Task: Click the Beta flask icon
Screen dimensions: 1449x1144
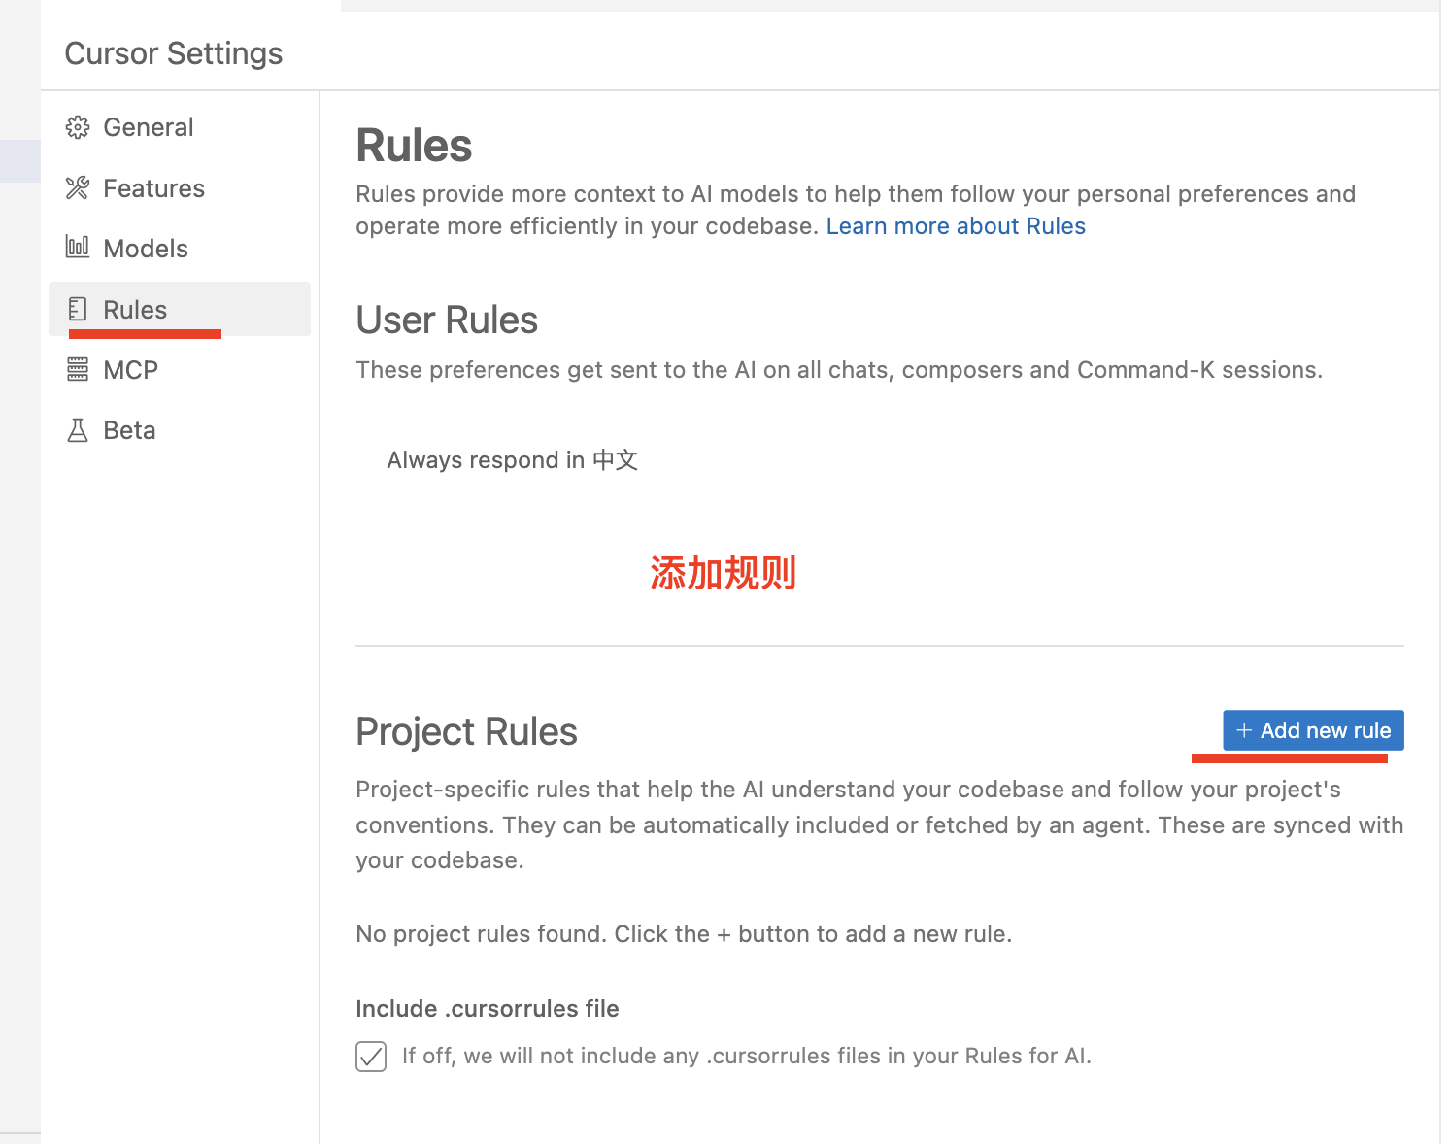Action: (78, 429)
